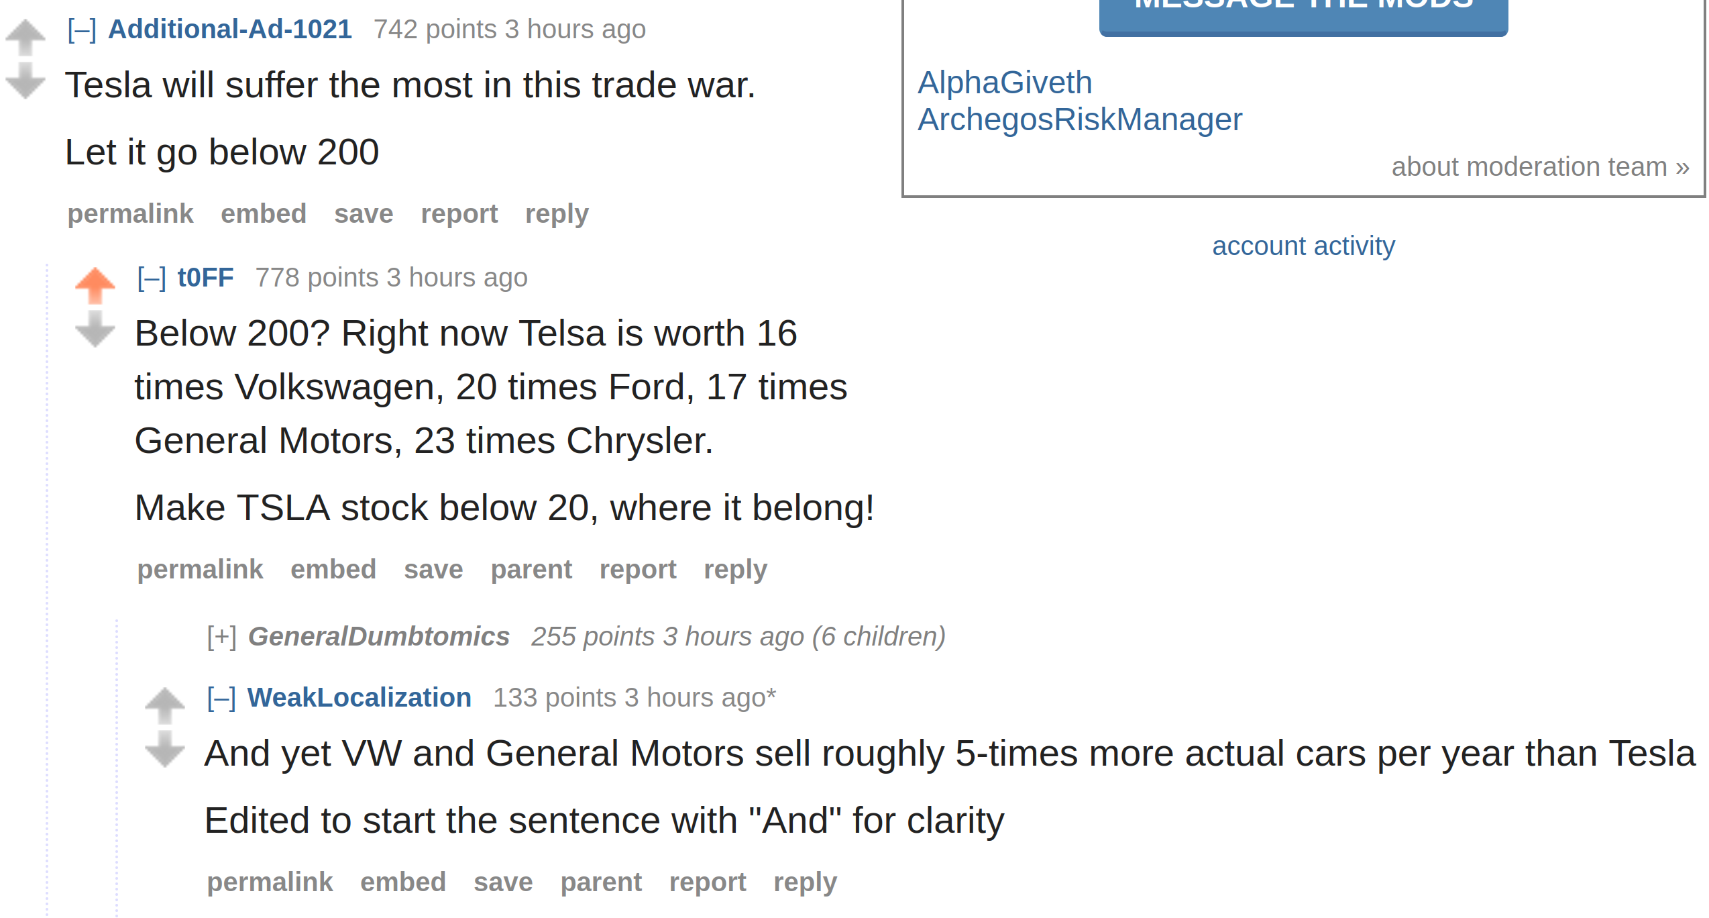1709x918 pixels.
Task: Collapse Additional-Ad-1021's comment thread
Action: click(x=82, y=30)
